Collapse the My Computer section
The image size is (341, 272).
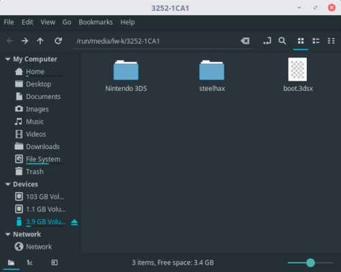[8, 59]
